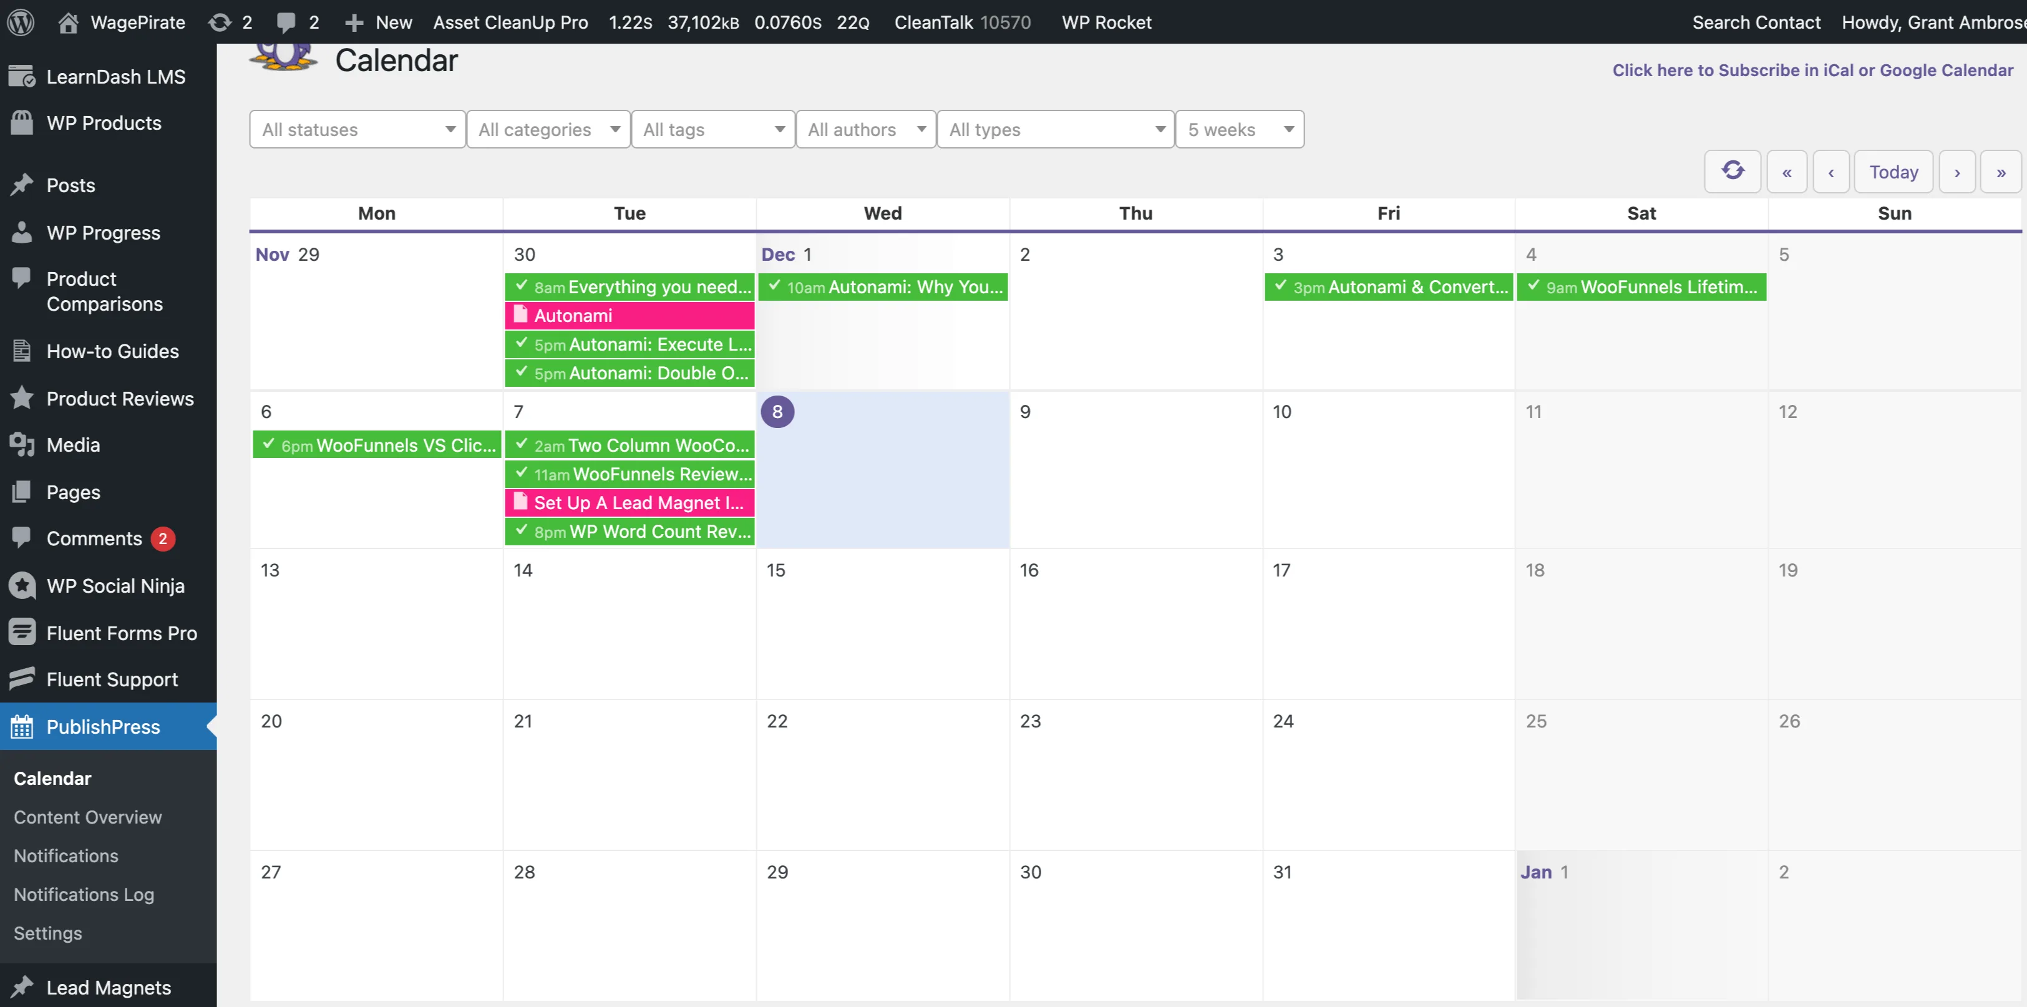Open Asset CleanUp Pro in admin bar
This screenshot has width=2027, height=1007.
[x=511, y=22]
